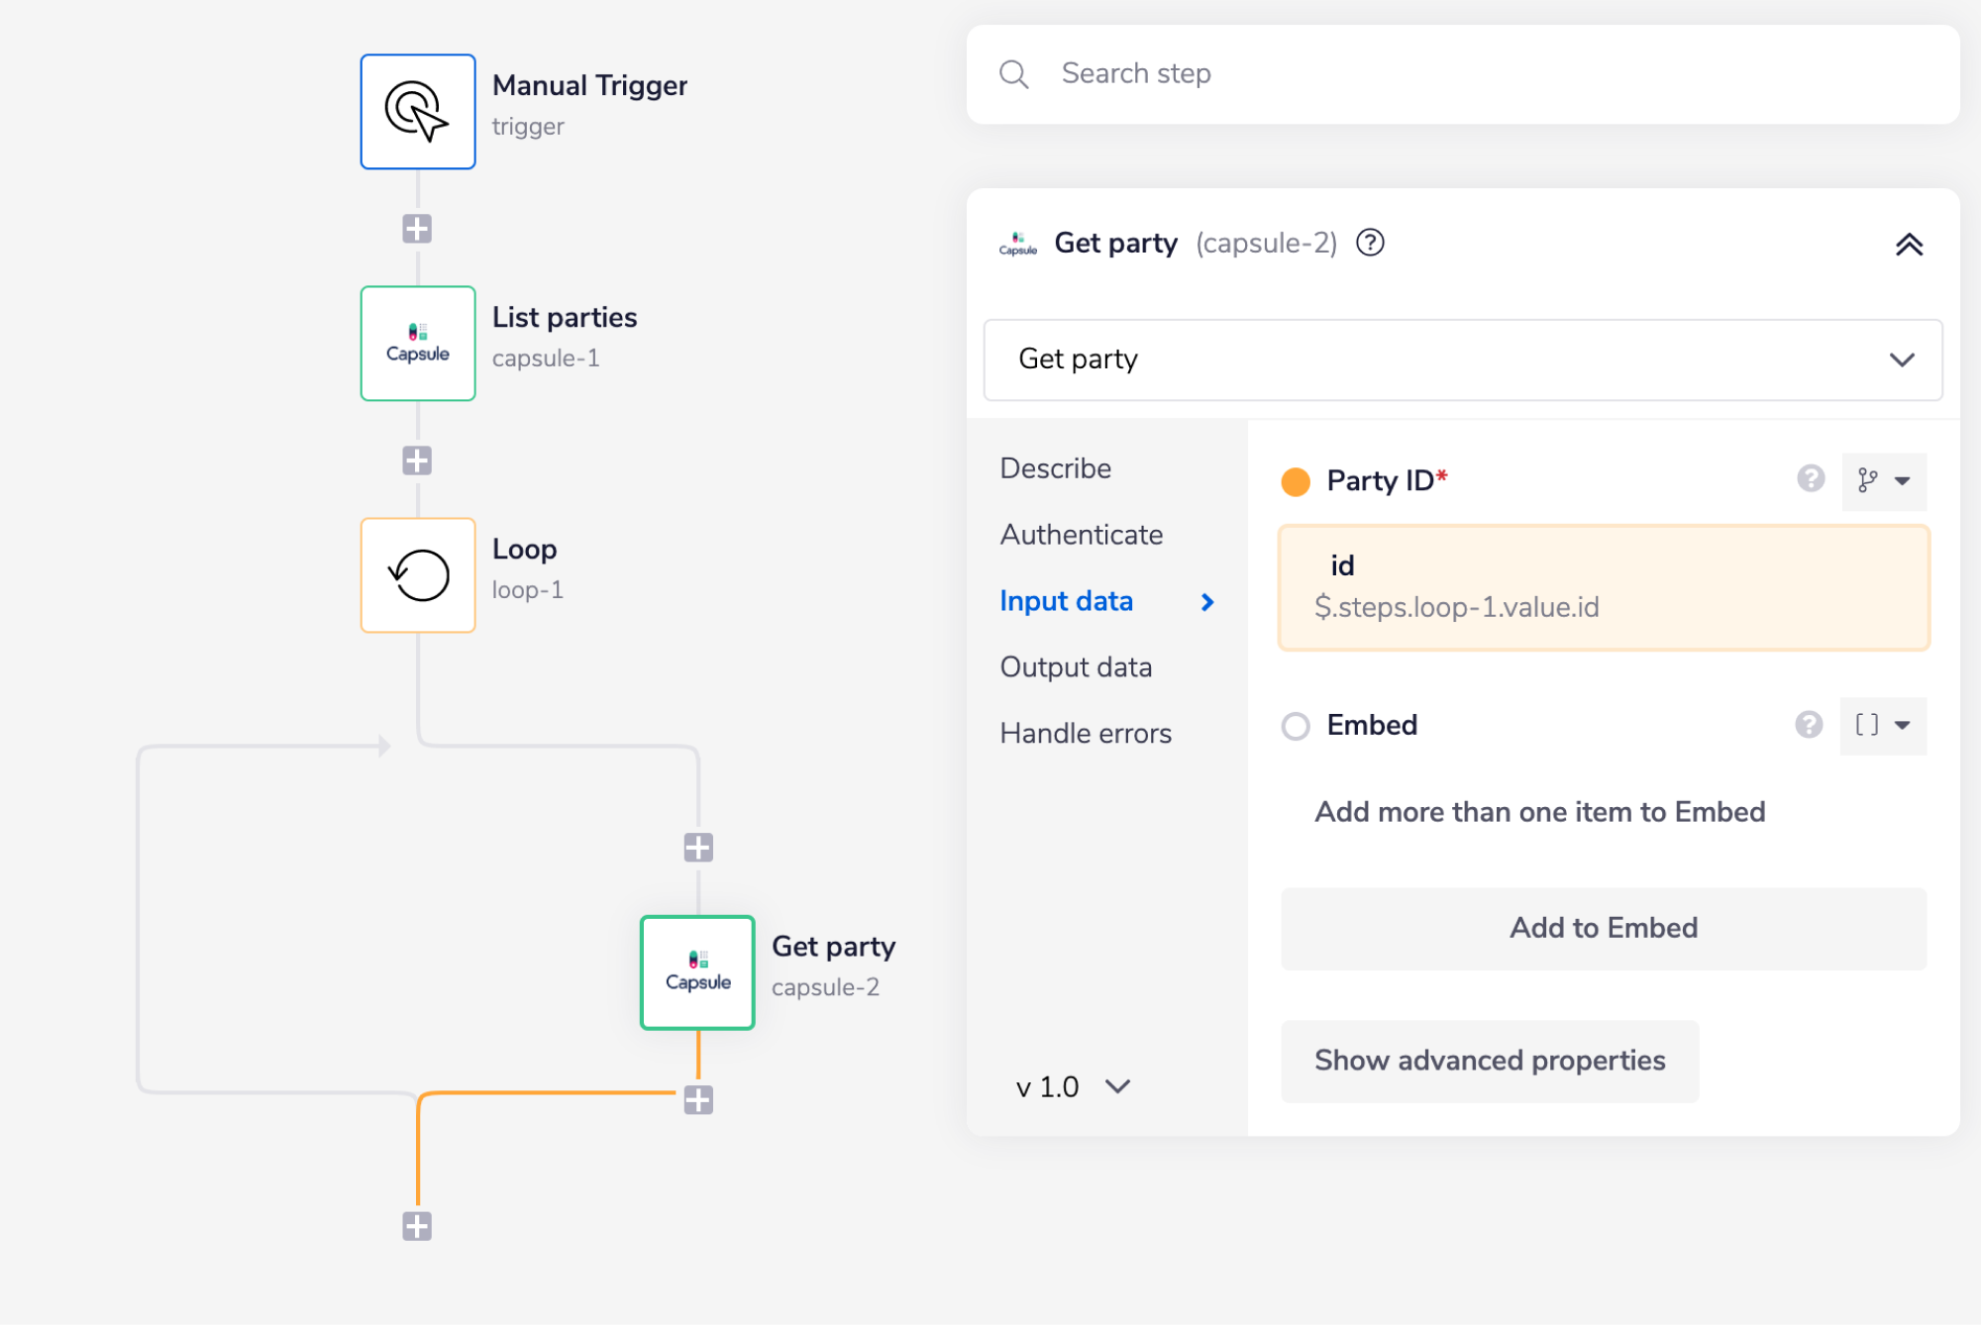Select the Manual Trigger step icon

417,112
